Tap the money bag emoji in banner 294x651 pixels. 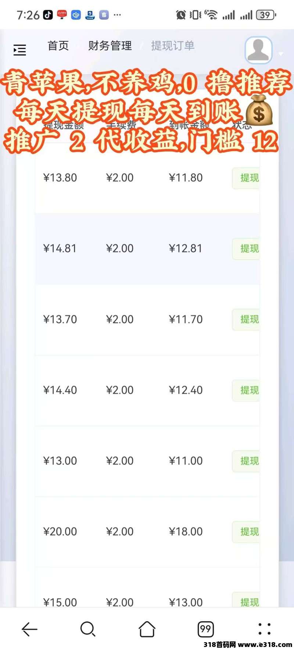259,110
